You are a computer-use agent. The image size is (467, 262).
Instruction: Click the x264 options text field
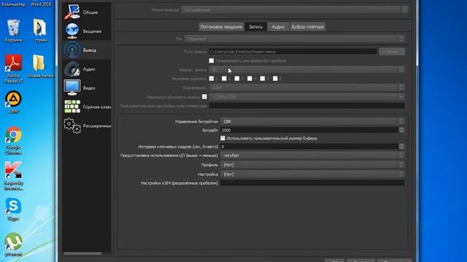[x=312, y=183]
